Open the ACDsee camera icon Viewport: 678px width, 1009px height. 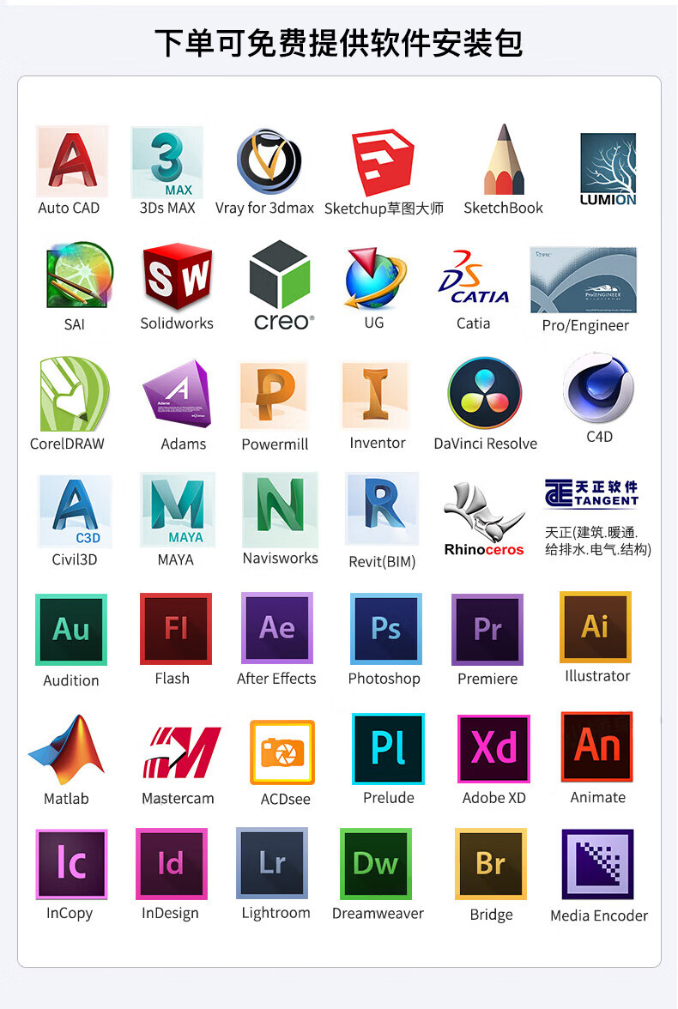click(282, 752)
